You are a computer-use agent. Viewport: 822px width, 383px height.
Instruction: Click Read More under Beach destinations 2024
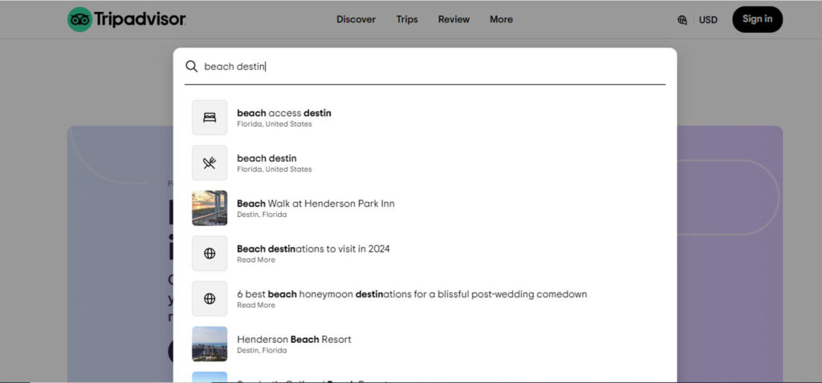tap(256, 260)
